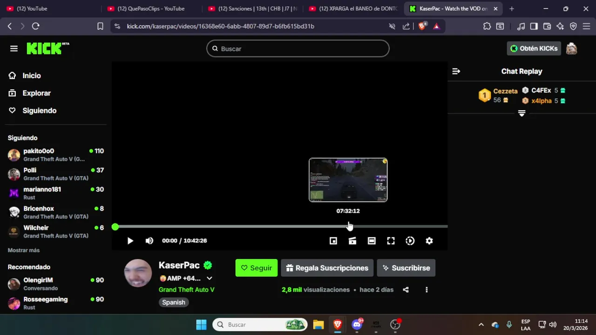Viewport: 596px width, 335px height.
Task: Toggle theater mode in the player
Action: click(x=372, y=241)
